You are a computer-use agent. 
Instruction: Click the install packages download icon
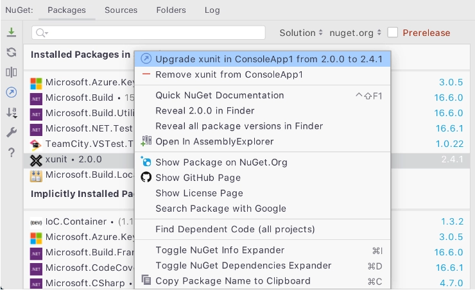12,32
